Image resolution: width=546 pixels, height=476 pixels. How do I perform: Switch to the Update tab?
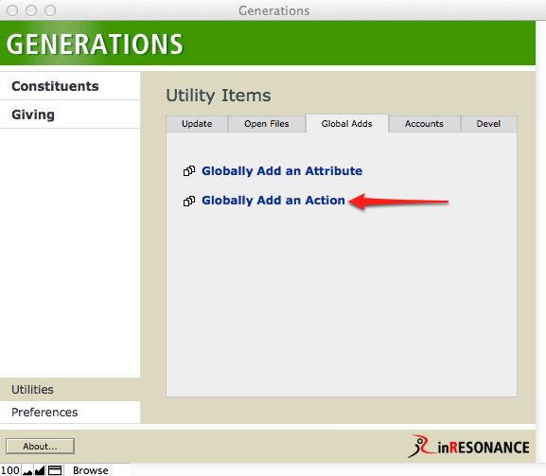pos(197,124)
